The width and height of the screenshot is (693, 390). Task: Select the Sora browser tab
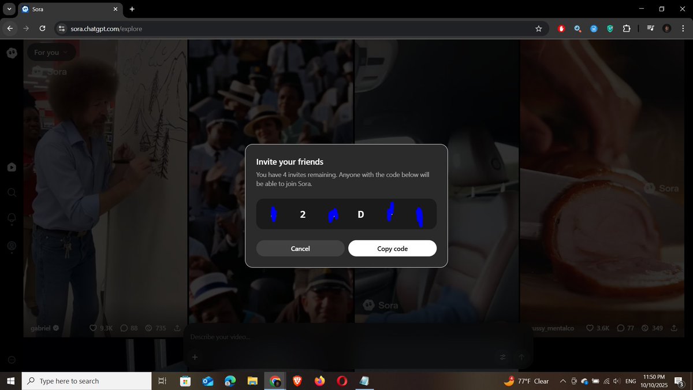(70, 9)
